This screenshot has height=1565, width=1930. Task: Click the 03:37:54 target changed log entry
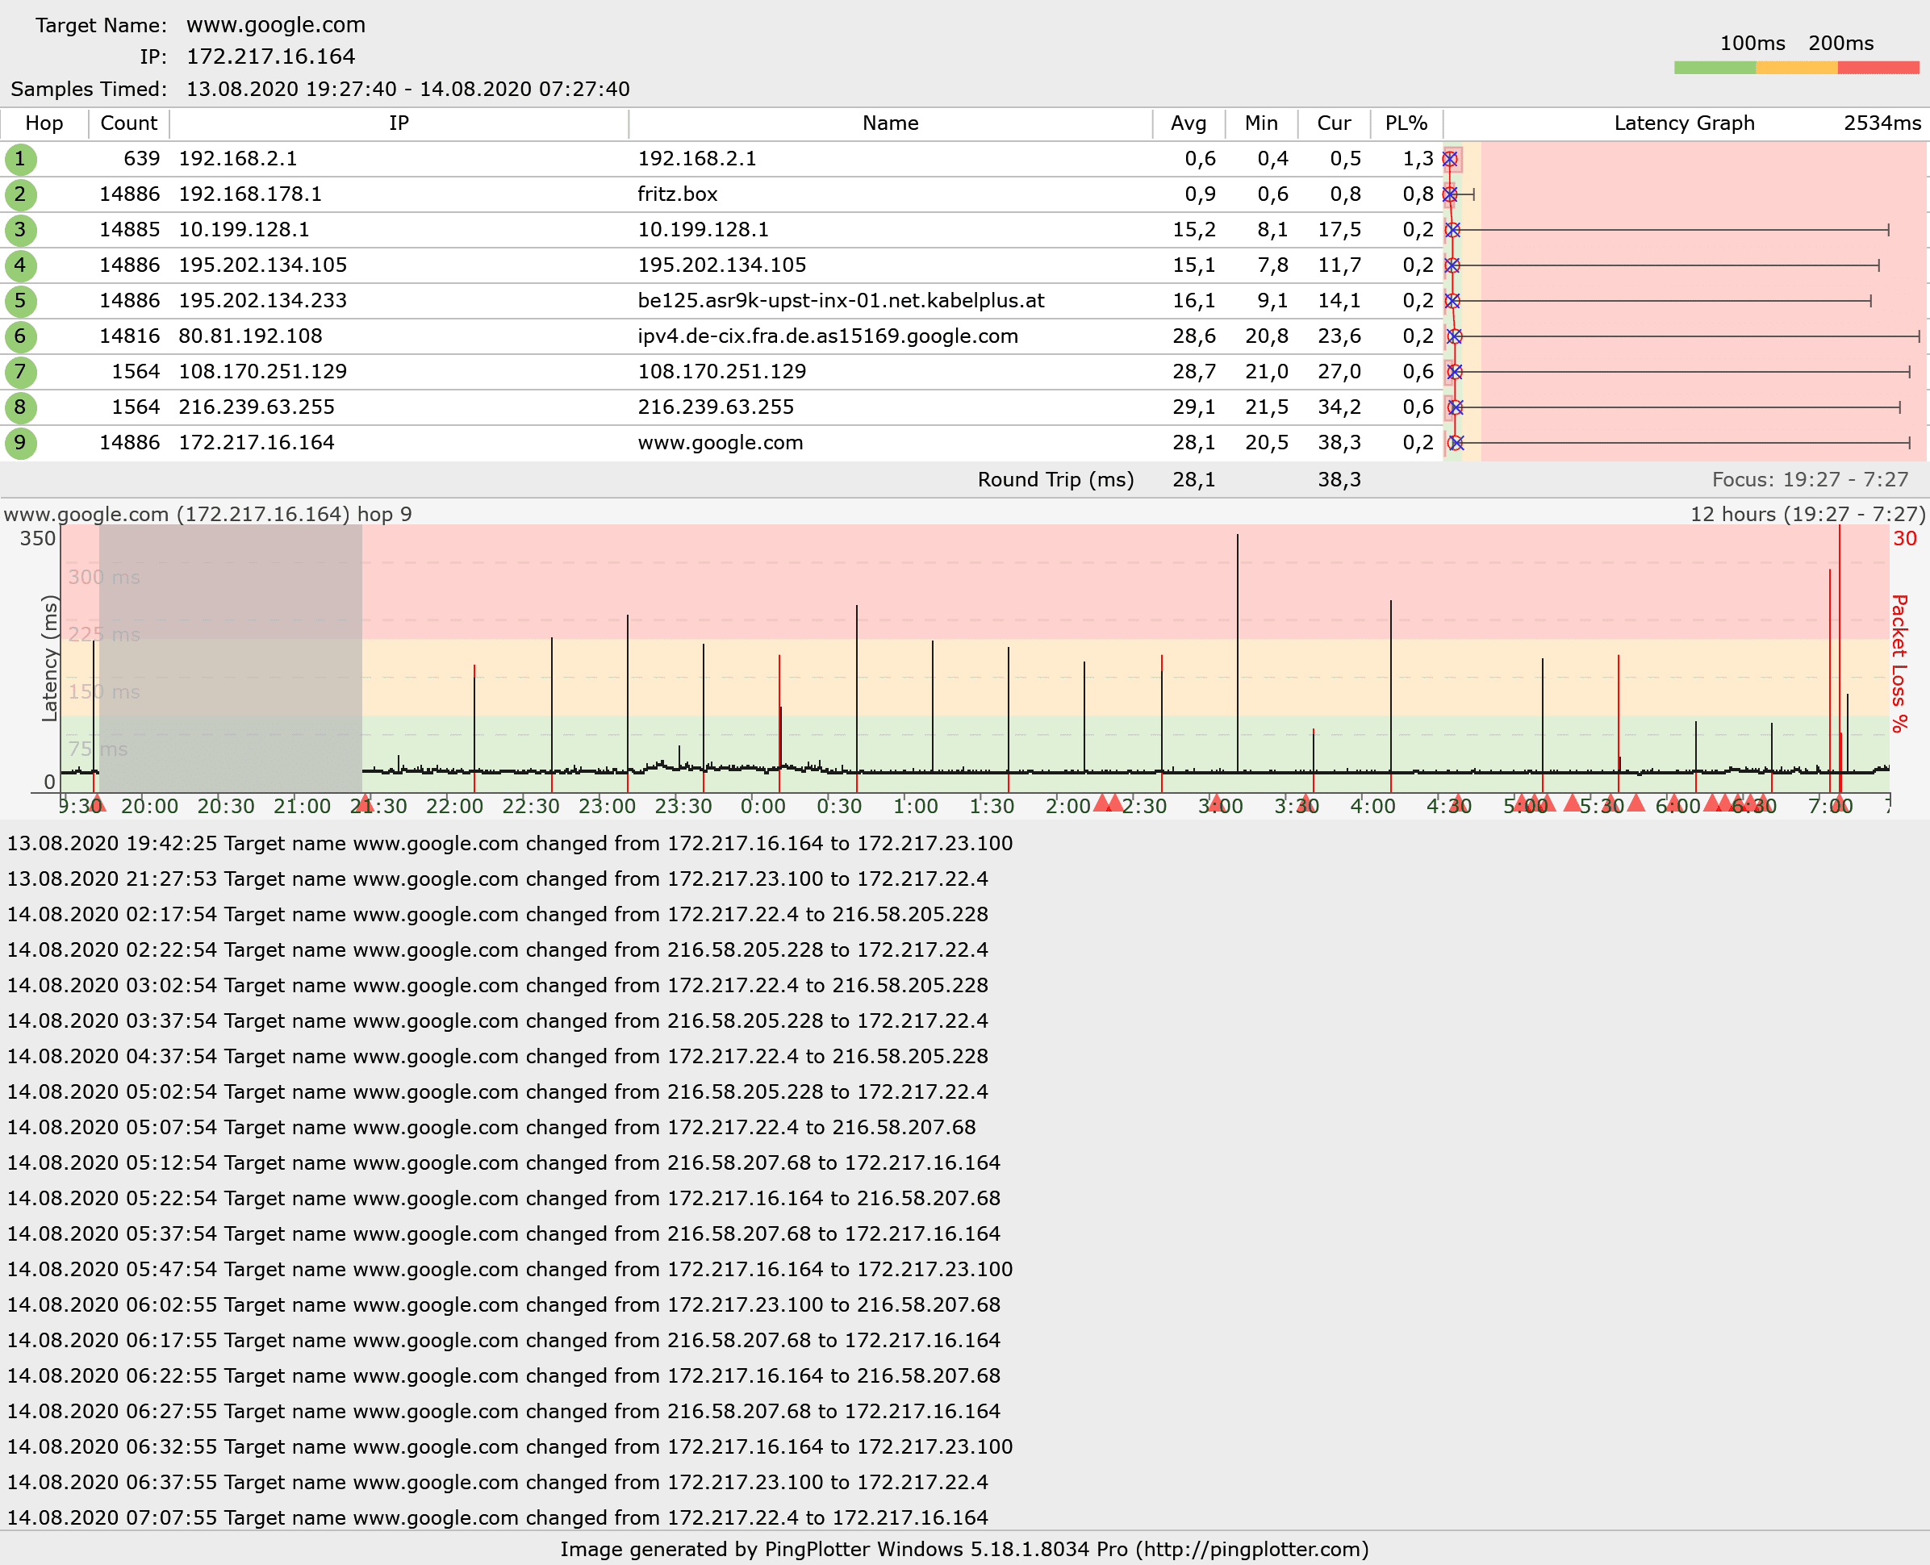tap(498, 1021)
